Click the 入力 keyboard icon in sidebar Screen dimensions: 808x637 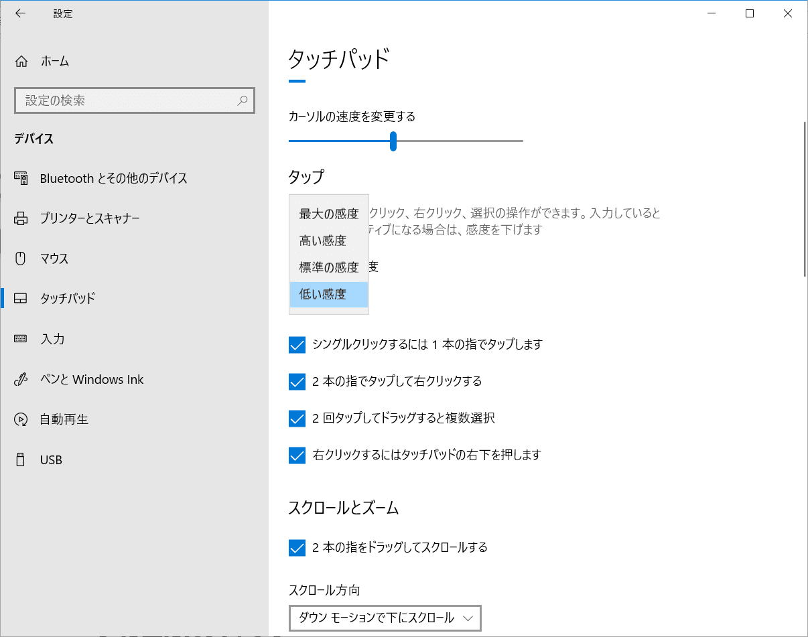[x=21, y=339]
